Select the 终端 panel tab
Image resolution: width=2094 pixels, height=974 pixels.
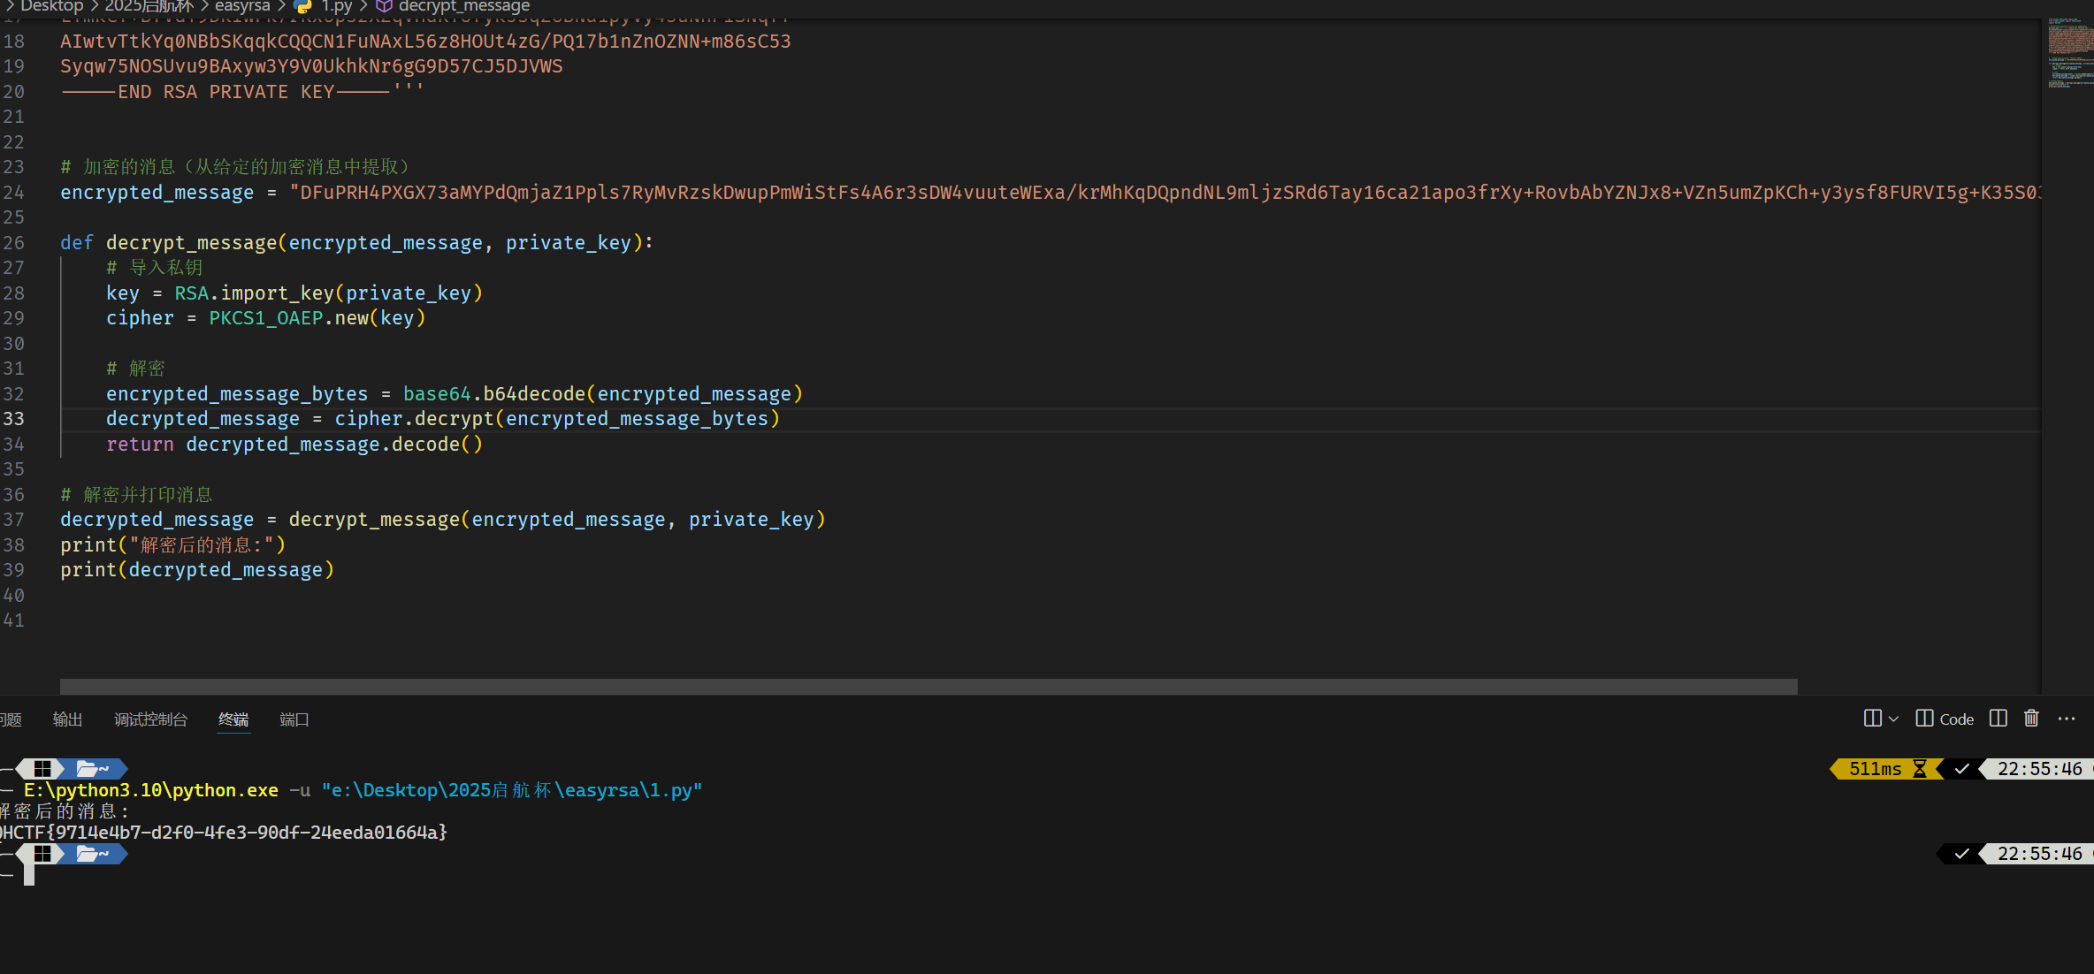pos(233,719)
